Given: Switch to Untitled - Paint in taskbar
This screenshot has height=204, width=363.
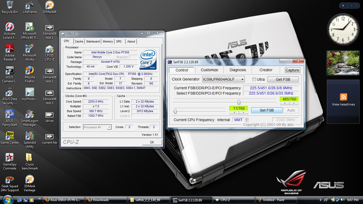Looking at the screenshot, I should pos(276,200).
